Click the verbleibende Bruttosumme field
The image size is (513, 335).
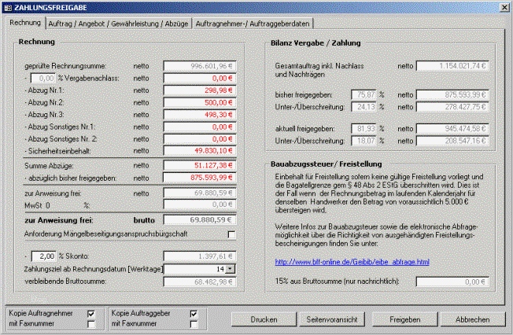tap(200, 282)
